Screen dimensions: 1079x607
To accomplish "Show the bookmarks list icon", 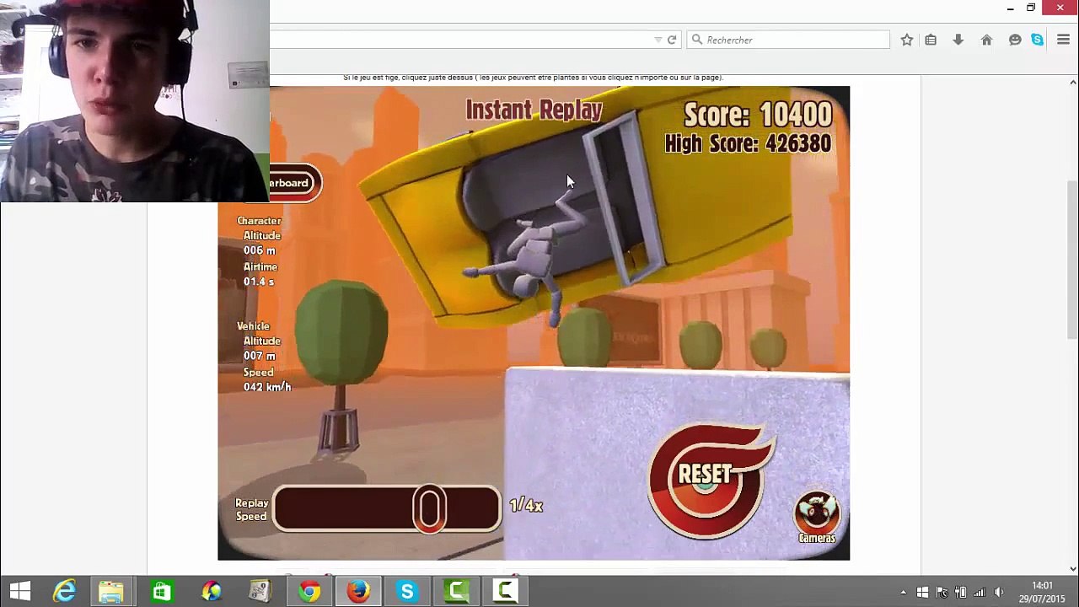I will pos(931,40).
